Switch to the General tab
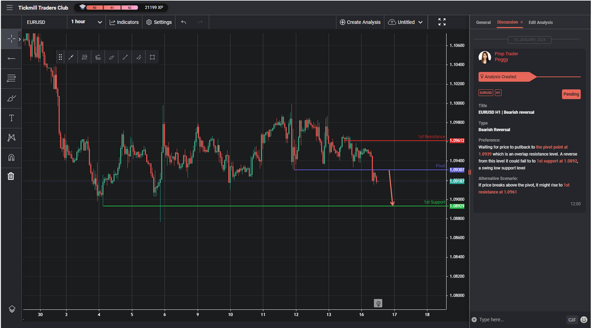This screenshot has width=592, height=328. pos(483,22)
